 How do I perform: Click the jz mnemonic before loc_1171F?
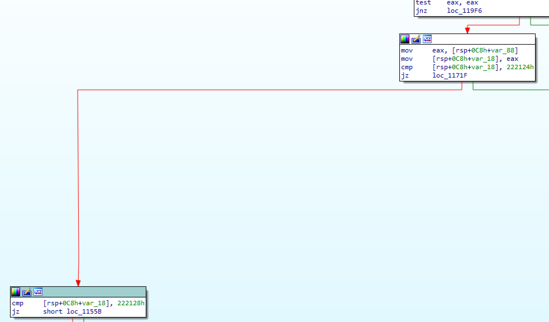pos(405,75)
